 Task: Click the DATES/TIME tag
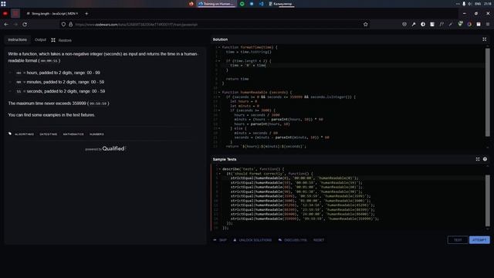click(48, 134)
